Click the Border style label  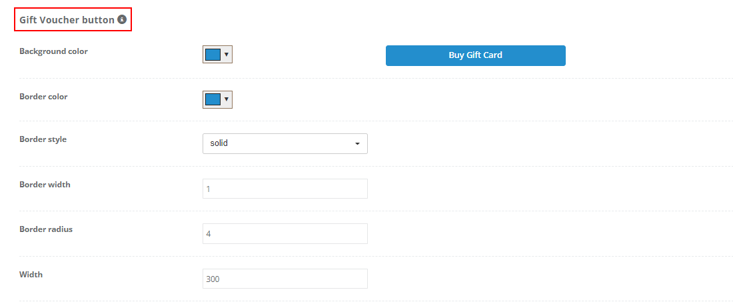point(43,139)
